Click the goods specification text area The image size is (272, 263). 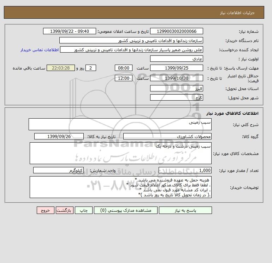click(x=120, y=153)
